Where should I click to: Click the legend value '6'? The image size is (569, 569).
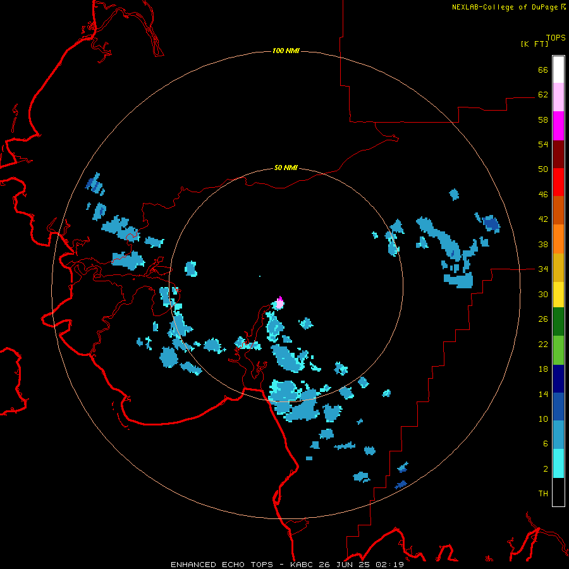tap(546, 443)
